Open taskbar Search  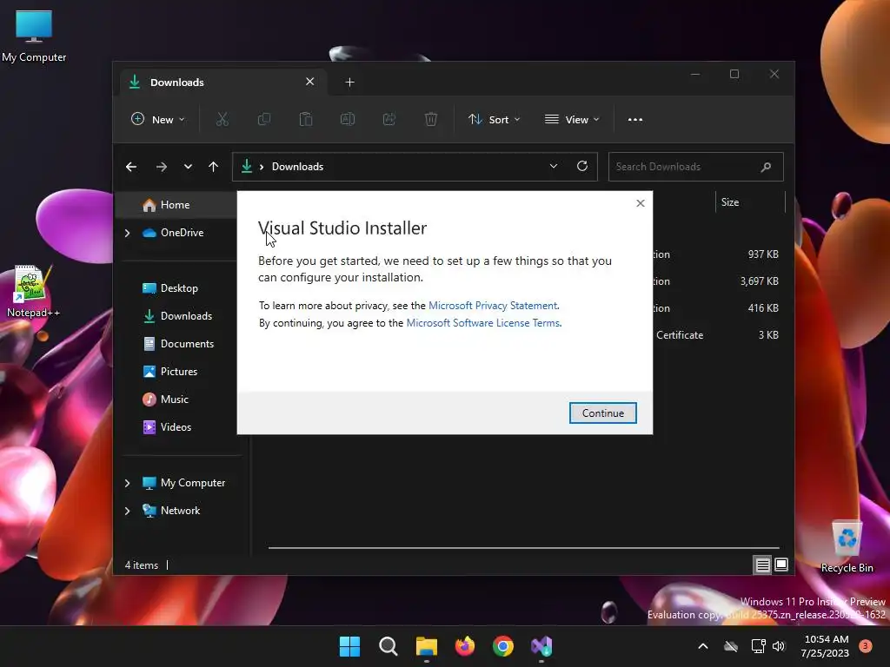389,646
